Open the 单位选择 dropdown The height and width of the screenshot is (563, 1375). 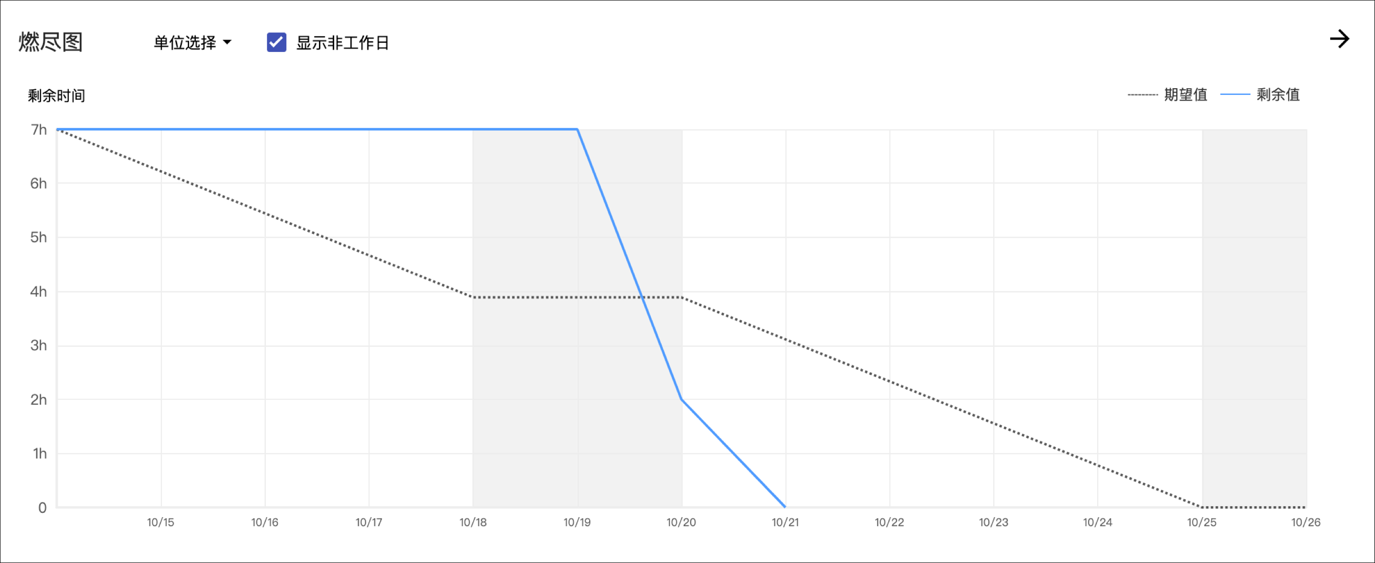click(192, 42)
